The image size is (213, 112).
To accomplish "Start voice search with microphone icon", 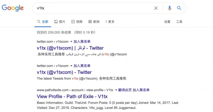I will tap(169, 8).
